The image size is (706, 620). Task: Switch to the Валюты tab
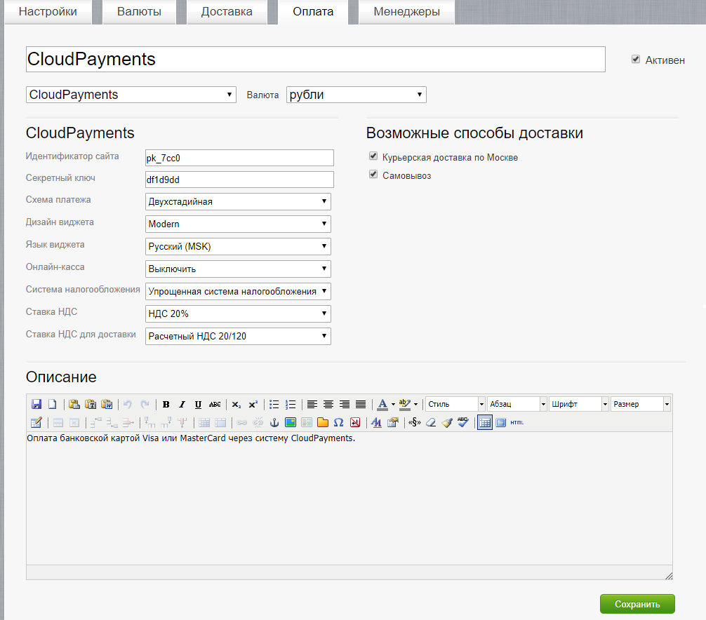click(139, 12)
